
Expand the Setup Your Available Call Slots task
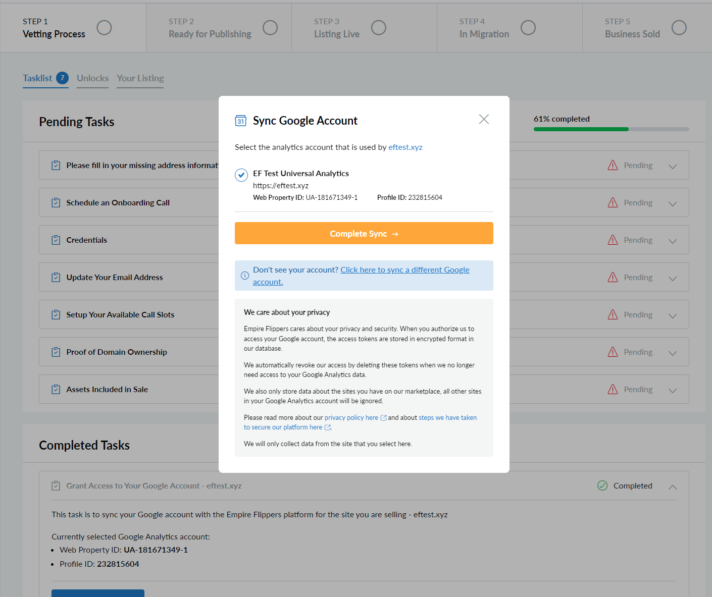click(673, 315)
